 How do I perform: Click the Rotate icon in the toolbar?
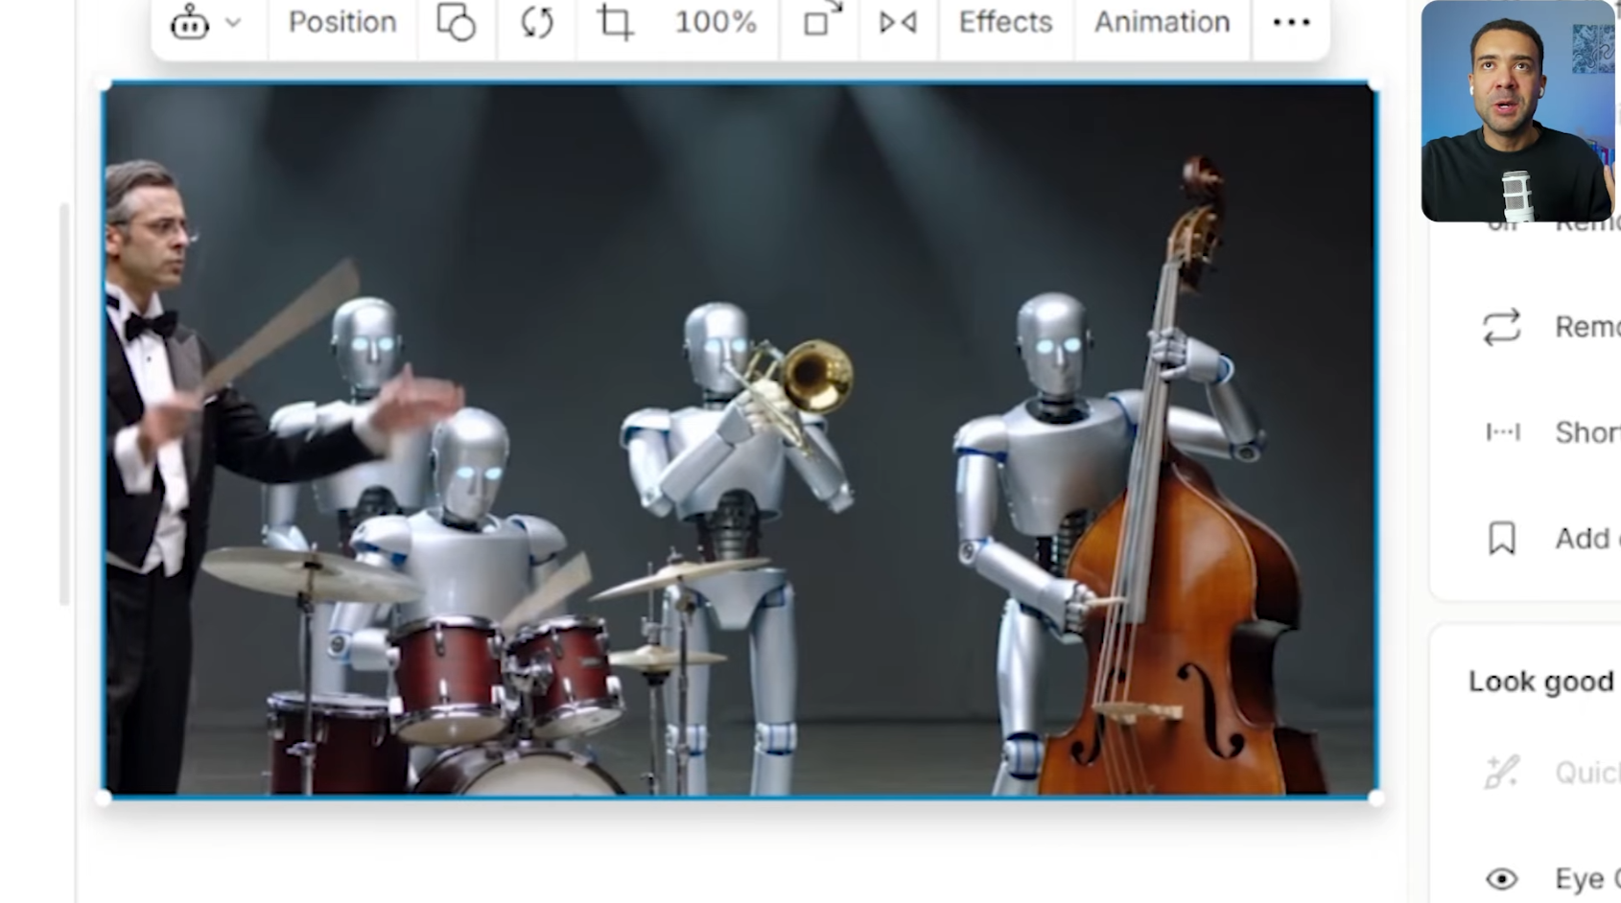[535, 22]
